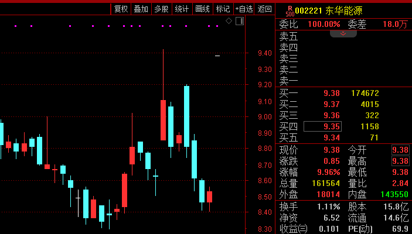
Task: Click the 量比 value 2.84
Action: click(x=400, y=183)
